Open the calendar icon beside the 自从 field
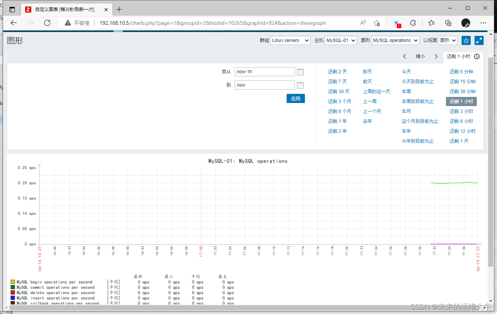The height and width of the screenshot is (314, 497). point(300,71)
